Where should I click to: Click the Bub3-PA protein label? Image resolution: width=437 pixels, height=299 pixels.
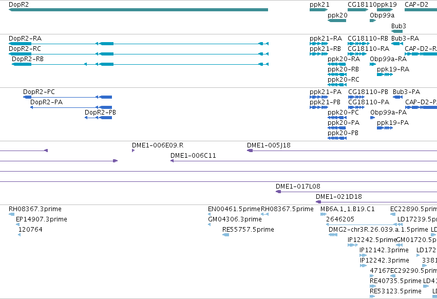coord(406,92)
